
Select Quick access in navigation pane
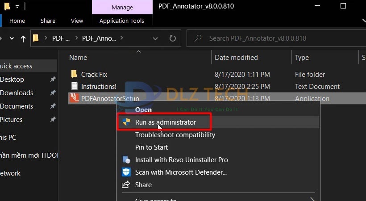(x=16, y=66)
